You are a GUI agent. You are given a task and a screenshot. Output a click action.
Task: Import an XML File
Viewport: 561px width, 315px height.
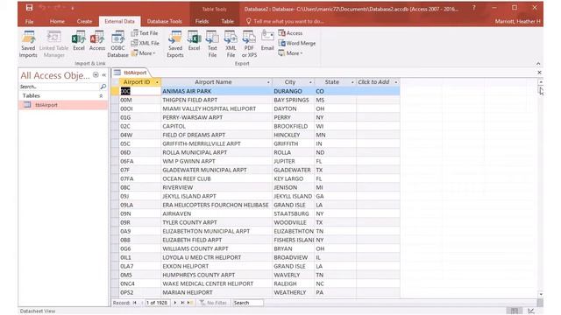coord(145,43)
